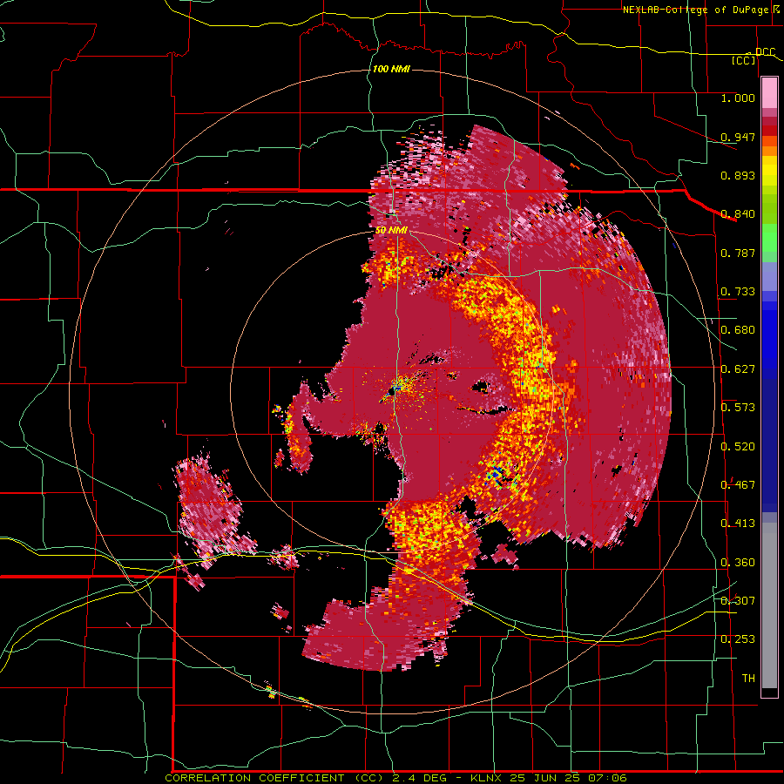Click the 0.840 scale value
Screen dimensions: 784x784
[x=738, y=214]
